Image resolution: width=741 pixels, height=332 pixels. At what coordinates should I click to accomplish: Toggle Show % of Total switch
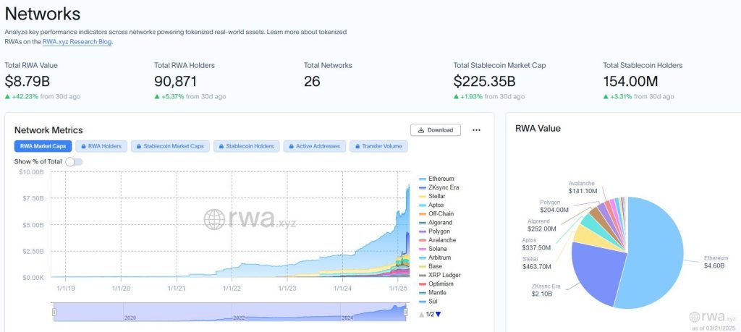click(x=74, y=161)
